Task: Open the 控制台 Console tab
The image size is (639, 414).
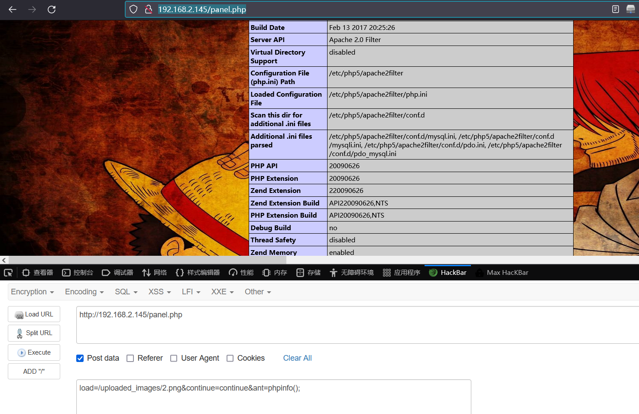Action: tap(78, 273)
